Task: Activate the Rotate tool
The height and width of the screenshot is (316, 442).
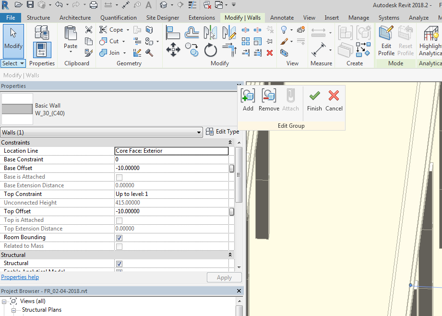Action: [210, 50]
